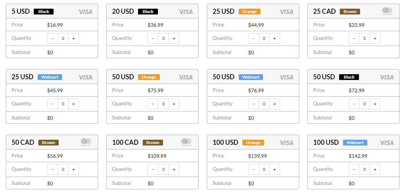Image resolution: width=405 pixels, height=194 pixels.
Task: Reduce quantity of 50 USD Walmart card
Action: pos(254,104)
